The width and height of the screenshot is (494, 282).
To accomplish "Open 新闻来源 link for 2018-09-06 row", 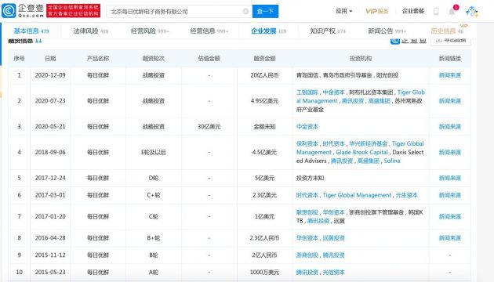I will point(450,152).
